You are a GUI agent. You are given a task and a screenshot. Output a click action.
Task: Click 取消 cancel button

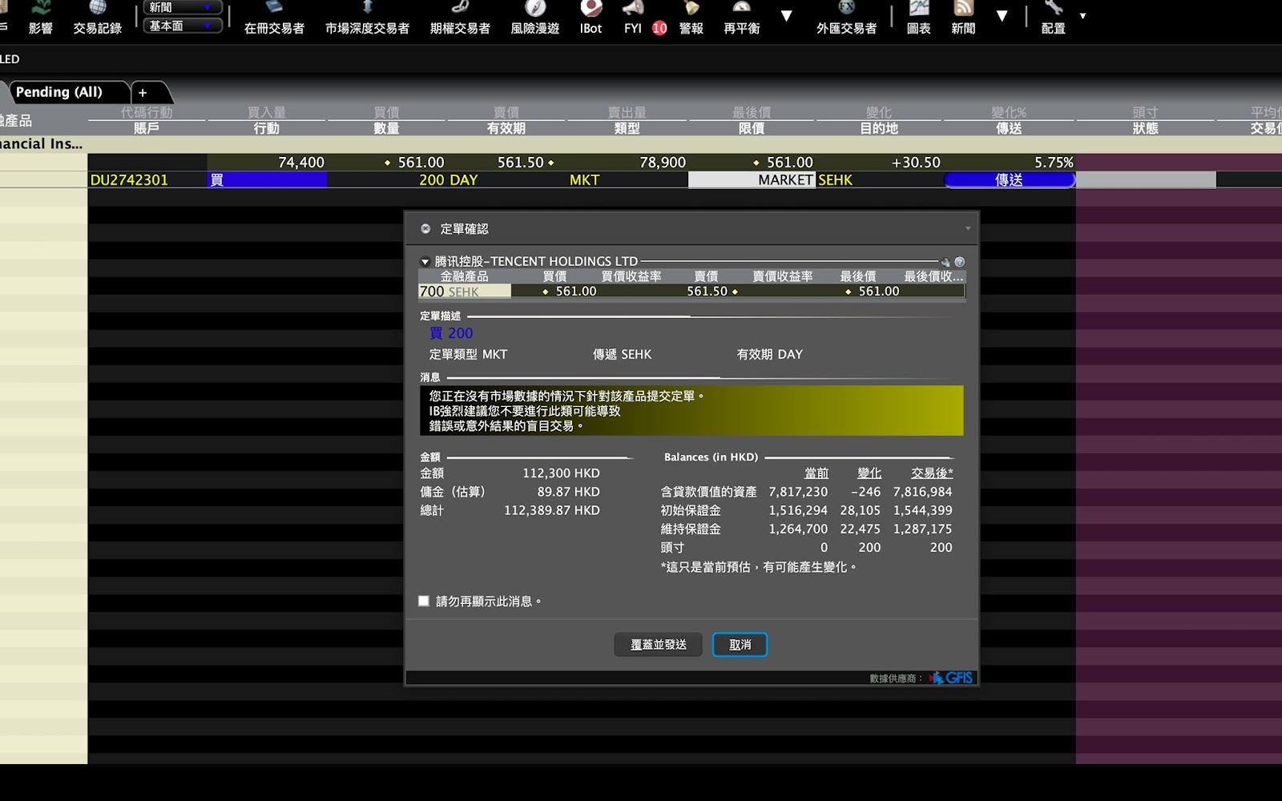(740, 645)
